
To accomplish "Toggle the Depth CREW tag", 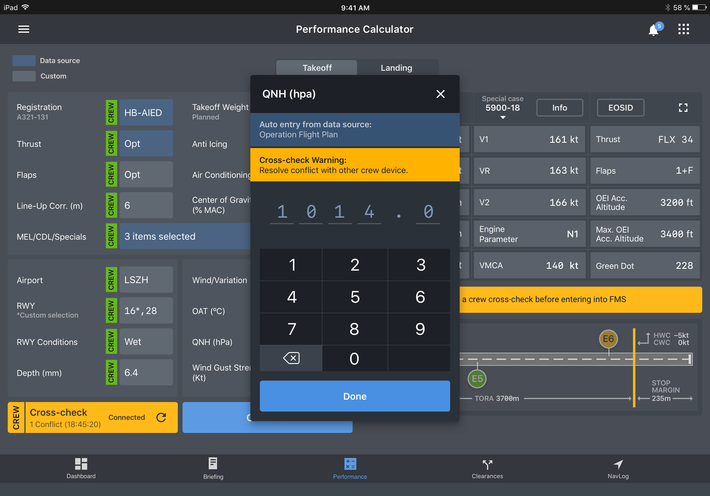I will (x=111, y=372).
